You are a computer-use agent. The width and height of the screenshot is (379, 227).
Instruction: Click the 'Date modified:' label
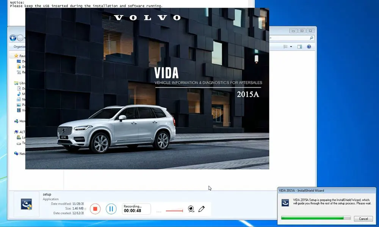point(61,204)
